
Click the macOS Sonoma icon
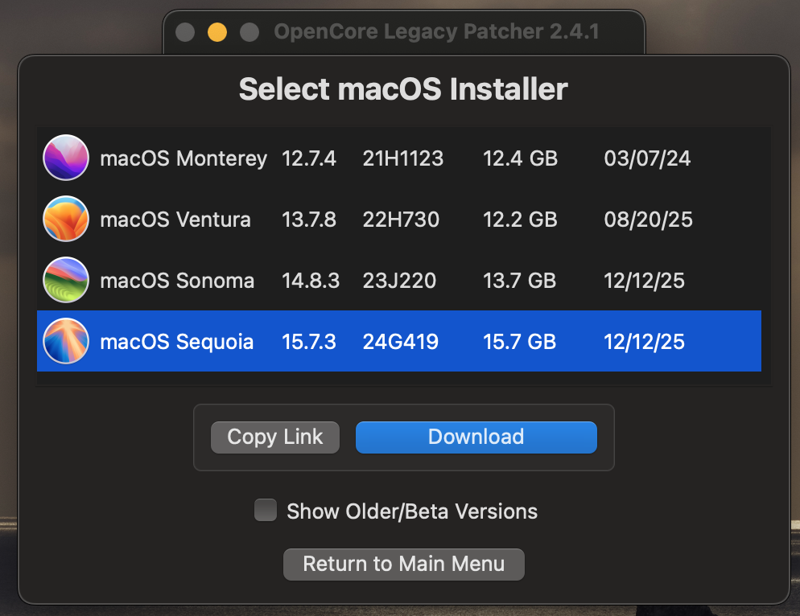[x=66, y=280]
